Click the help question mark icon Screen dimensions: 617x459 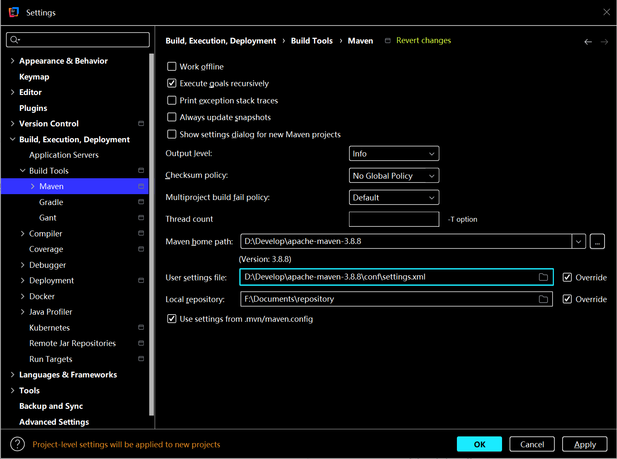pyautogui.click(x=18, y=444)
